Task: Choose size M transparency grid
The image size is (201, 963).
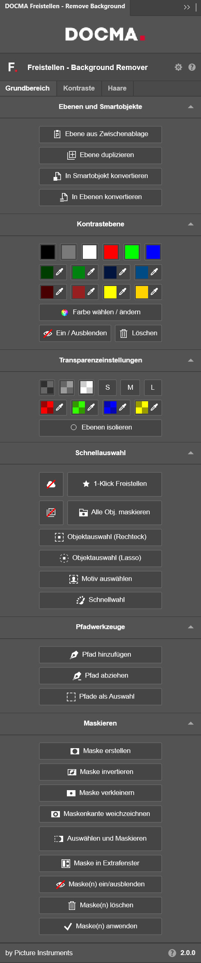Action: point(130,387)
